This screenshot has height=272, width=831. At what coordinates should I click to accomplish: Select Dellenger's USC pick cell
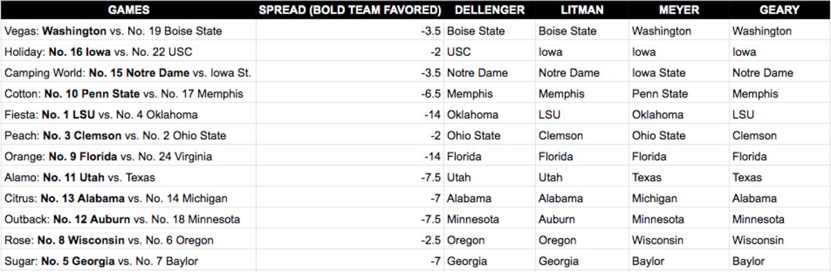[490, 52]
